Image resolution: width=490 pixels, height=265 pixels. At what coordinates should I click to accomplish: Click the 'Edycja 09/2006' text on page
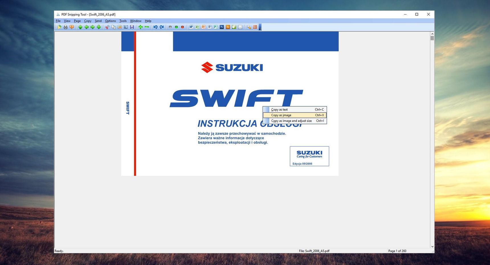[302, 164]
